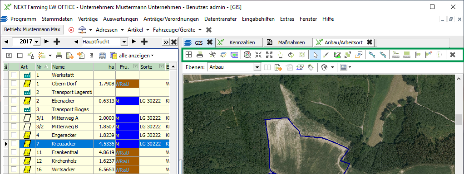Click the outward arrows expand icon
Image resolution: width=464 pixels, height=174 pixels.
pyautogui.click(x=269, y=55)
